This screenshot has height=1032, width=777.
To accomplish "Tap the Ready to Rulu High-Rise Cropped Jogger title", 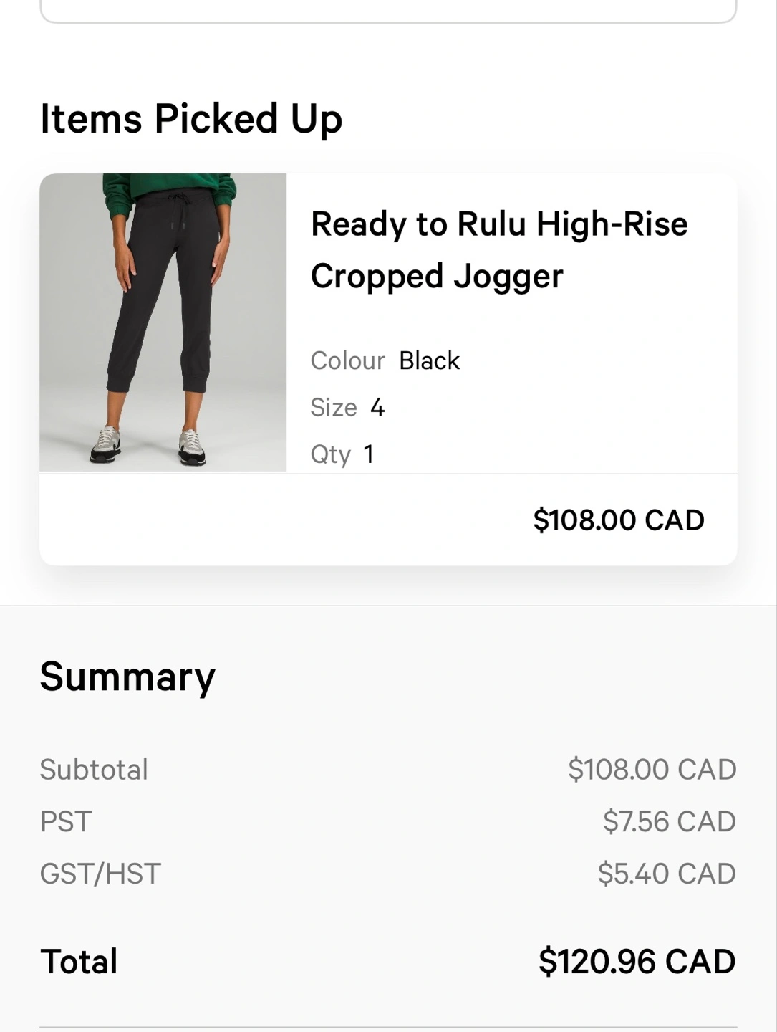I will click(x=498, y=249).
